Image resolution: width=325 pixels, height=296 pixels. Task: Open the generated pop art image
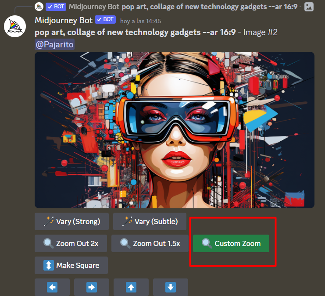point(175,130)
